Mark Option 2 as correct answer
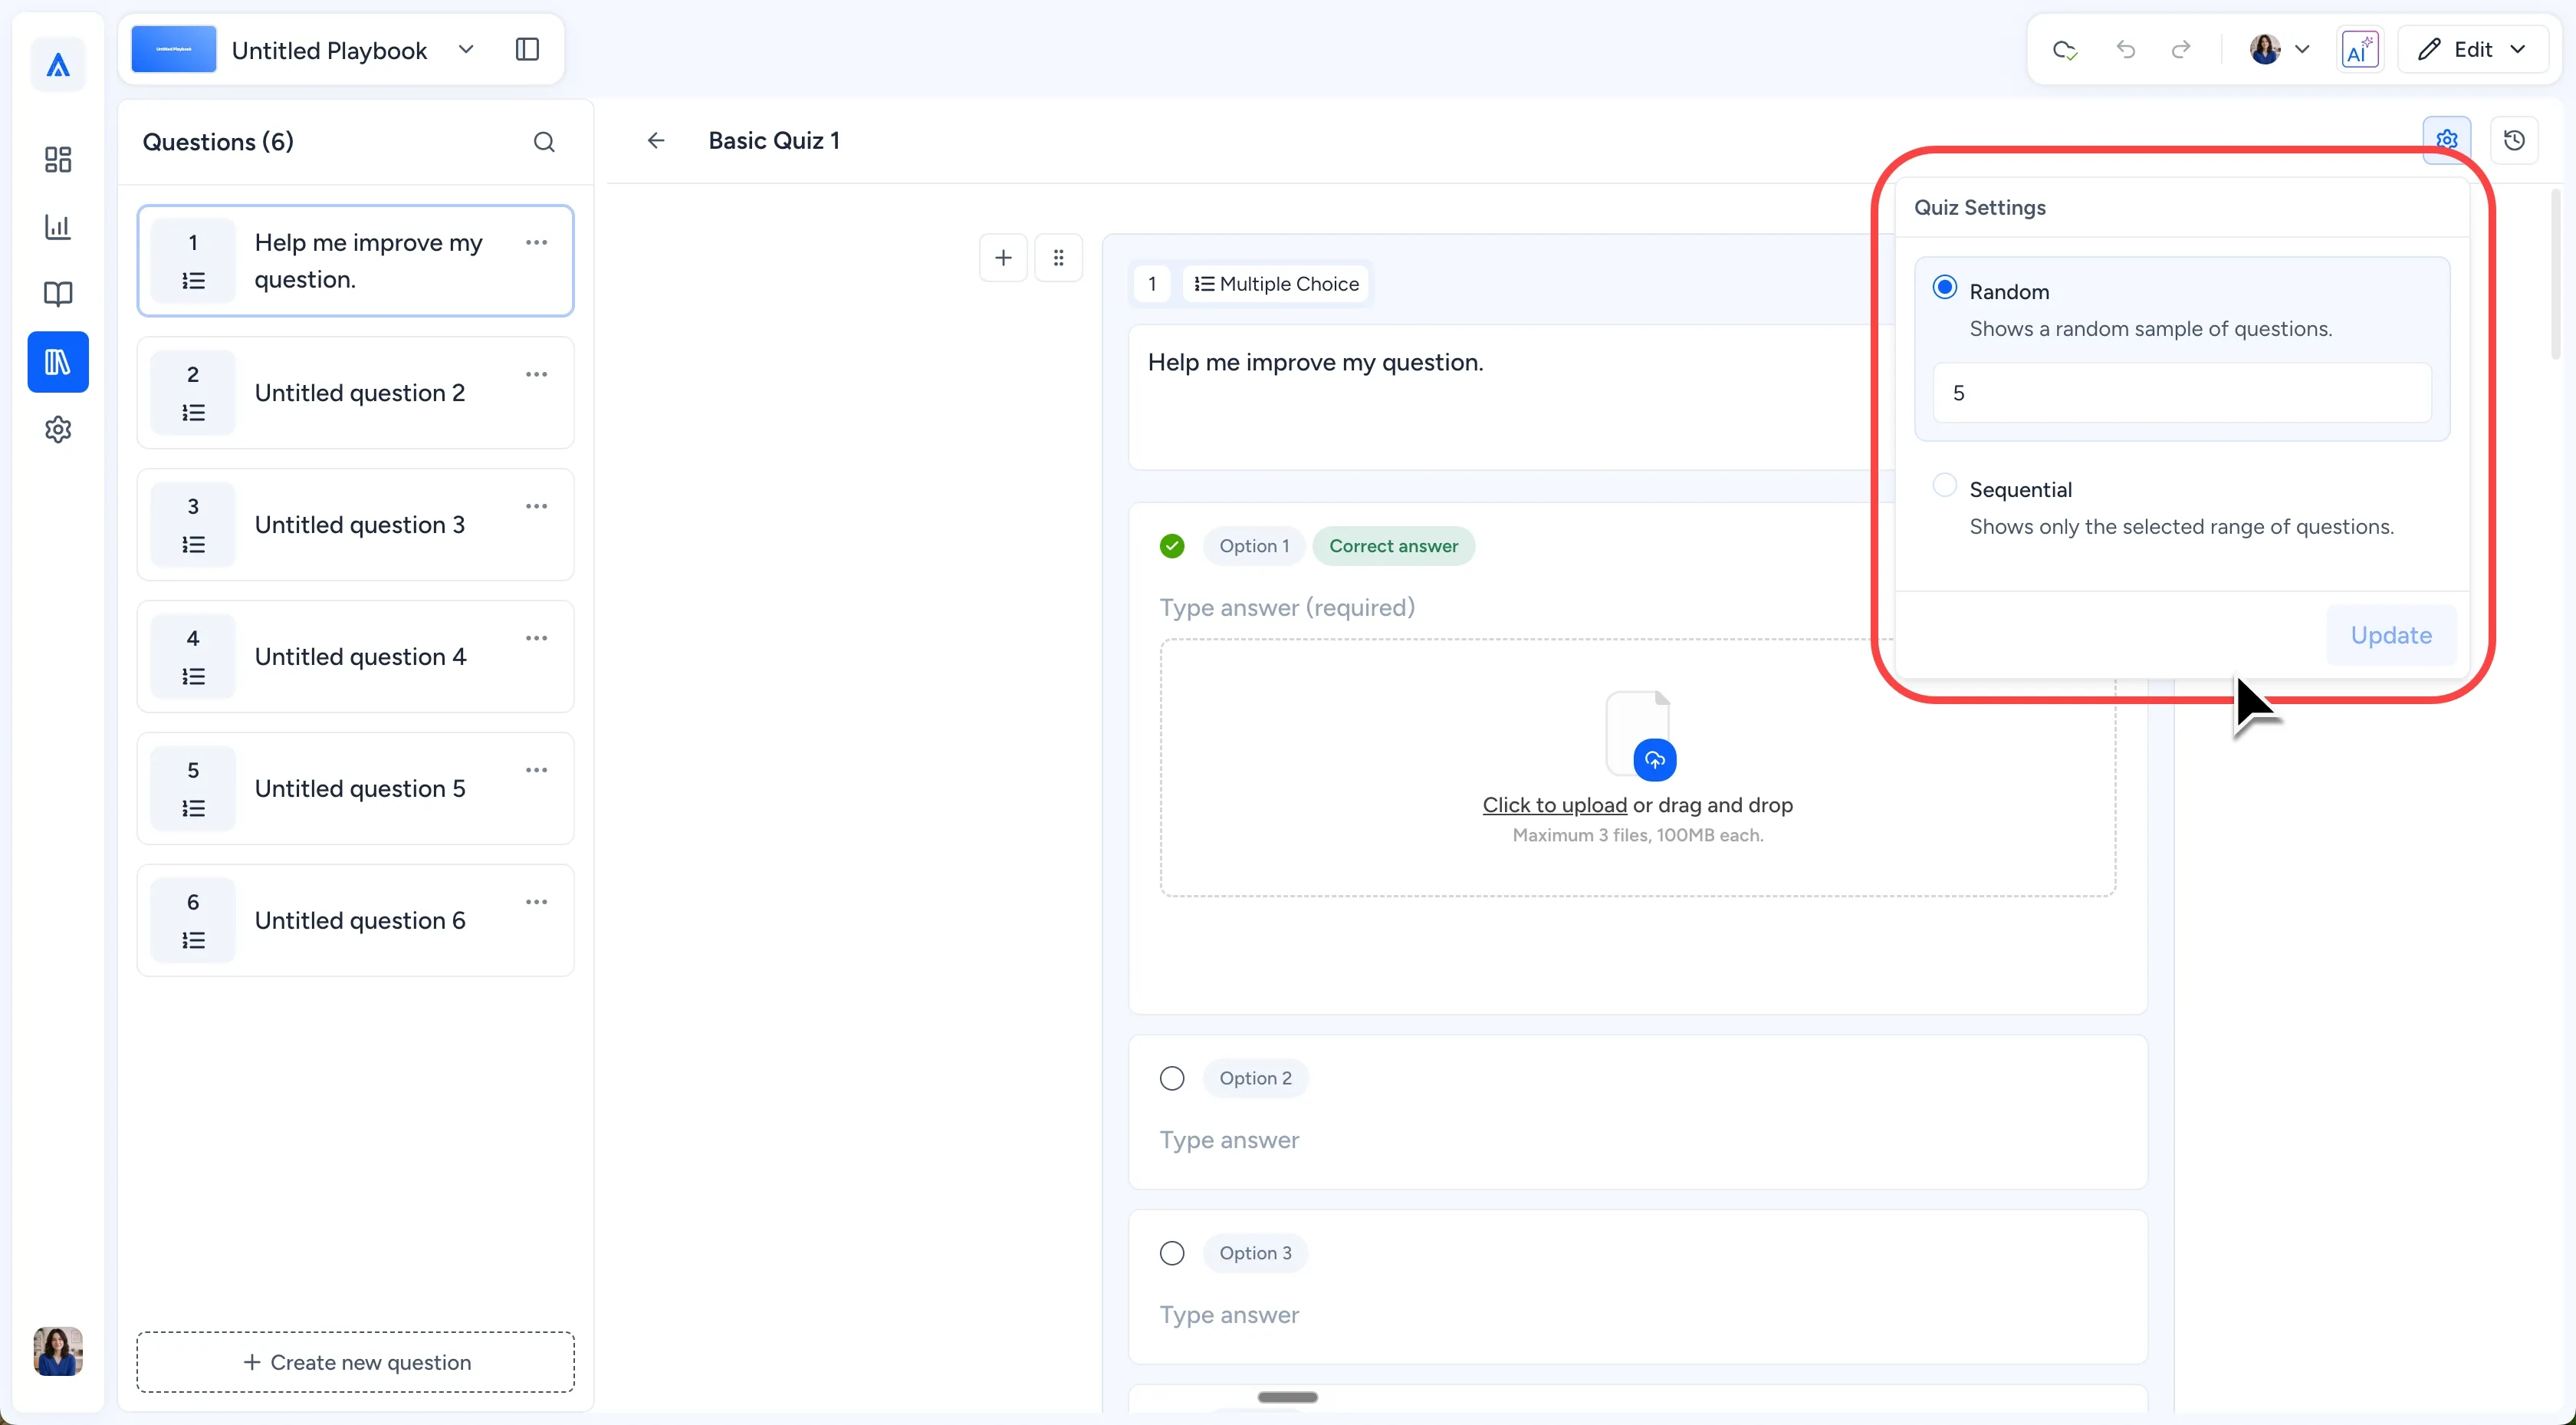The image size is (2576, 1425). point(1172,1079)
